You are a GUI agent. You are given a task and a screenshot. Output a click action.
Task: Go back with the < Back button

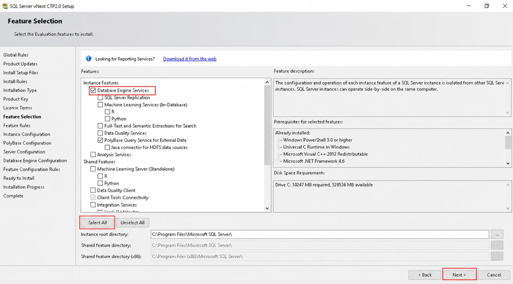click(x=425, y=275)
